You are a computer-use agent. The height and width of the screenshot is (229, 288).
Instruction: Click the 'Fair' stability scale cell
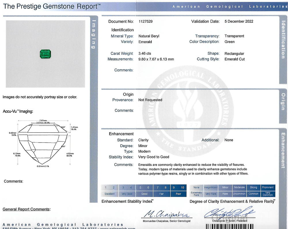click(x=162, y=194)
